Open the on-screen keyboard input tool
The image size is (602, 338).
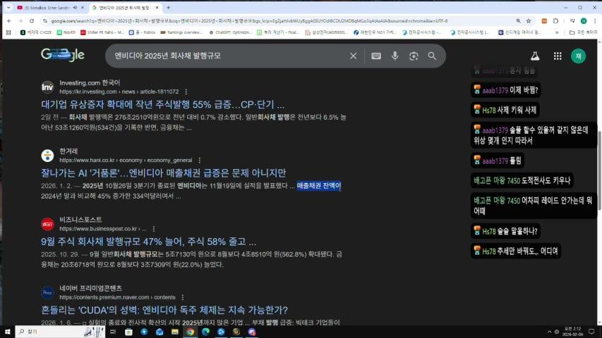pyautogui.click(x=376, y=56)
